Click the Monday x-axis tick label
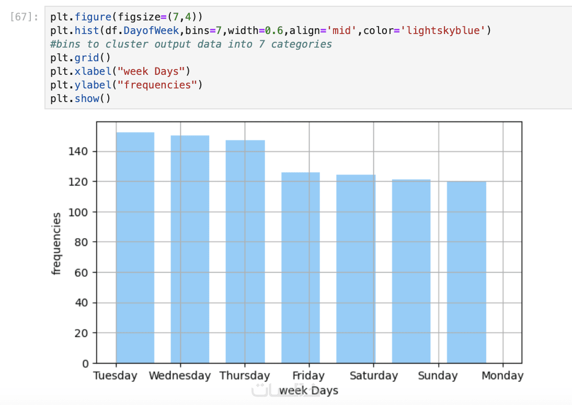572x405 pixels. (502, 376)
